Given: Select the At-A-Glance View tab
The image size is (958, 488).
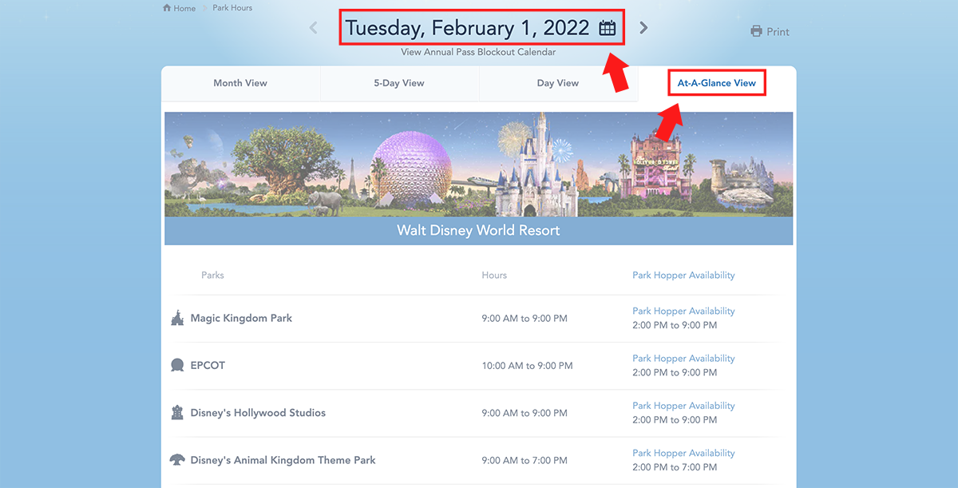Looking at the screenshot, I should tap(717, 83).
